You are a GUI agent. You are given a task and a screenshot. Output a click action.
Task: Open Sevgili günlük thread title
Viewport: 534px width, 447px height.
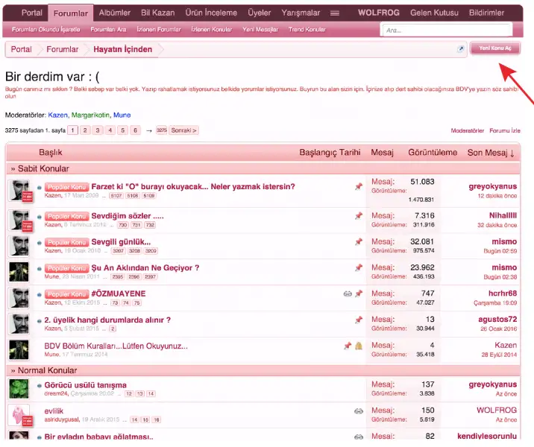click(121, 242)
